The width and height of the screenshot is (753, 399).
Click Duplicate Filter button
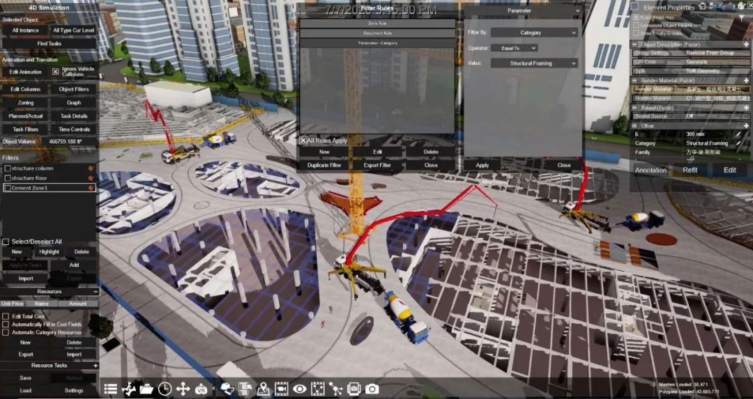[324, 165]
